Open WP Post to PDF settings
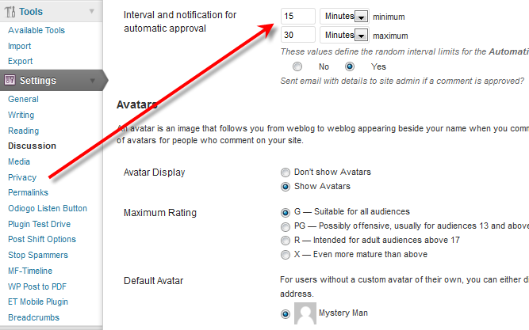The width and height of the screenshot is (529, 330). (37, 286)
